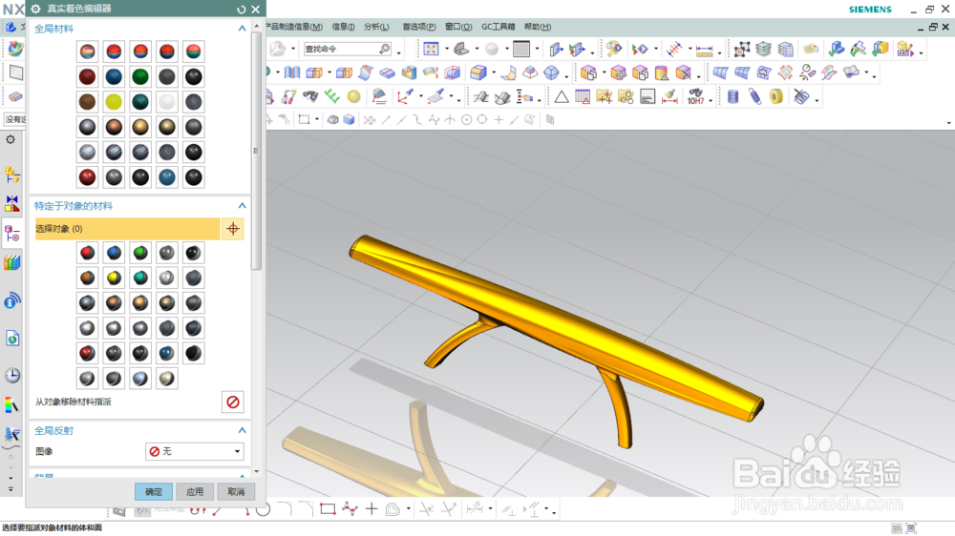
Task: Open the assembly navigator sidebar icon
Action: [12, 175]
